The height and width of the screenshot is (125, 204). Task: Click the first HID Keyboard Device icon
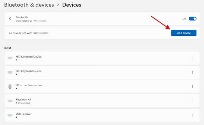[10, 58]
